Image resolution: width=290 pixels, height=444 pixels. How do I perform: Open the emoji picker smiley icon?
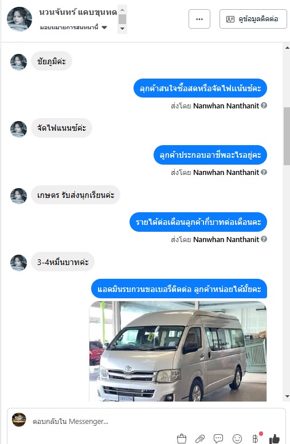(237, 439)
